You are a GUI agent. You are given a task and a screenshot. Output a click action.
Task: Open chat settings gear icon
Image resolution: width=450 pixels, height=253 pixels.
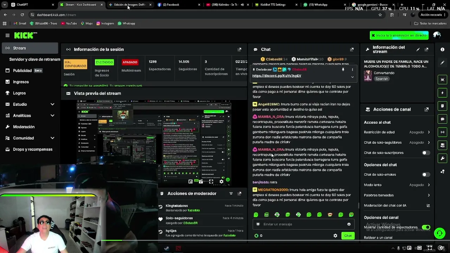click(335, 236)
